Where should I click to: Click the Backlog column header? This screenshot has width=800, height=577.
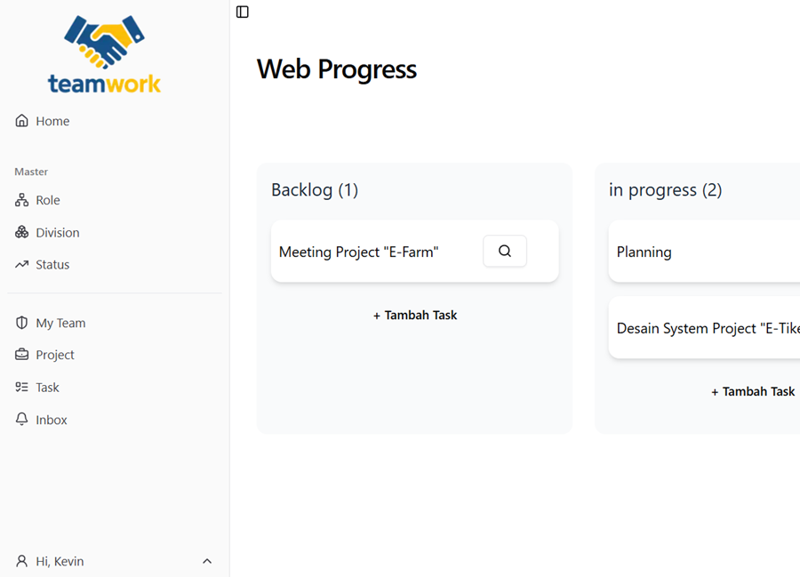(x=315, y=189)
